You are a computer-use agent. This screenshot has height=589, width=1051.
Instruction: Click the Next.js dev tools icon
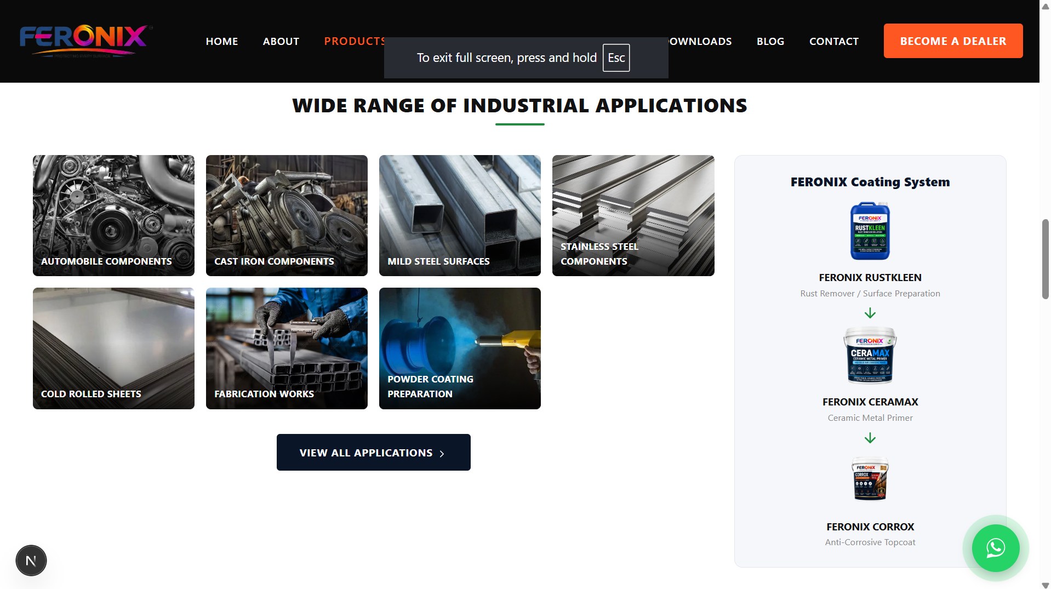tap(31, 561)
